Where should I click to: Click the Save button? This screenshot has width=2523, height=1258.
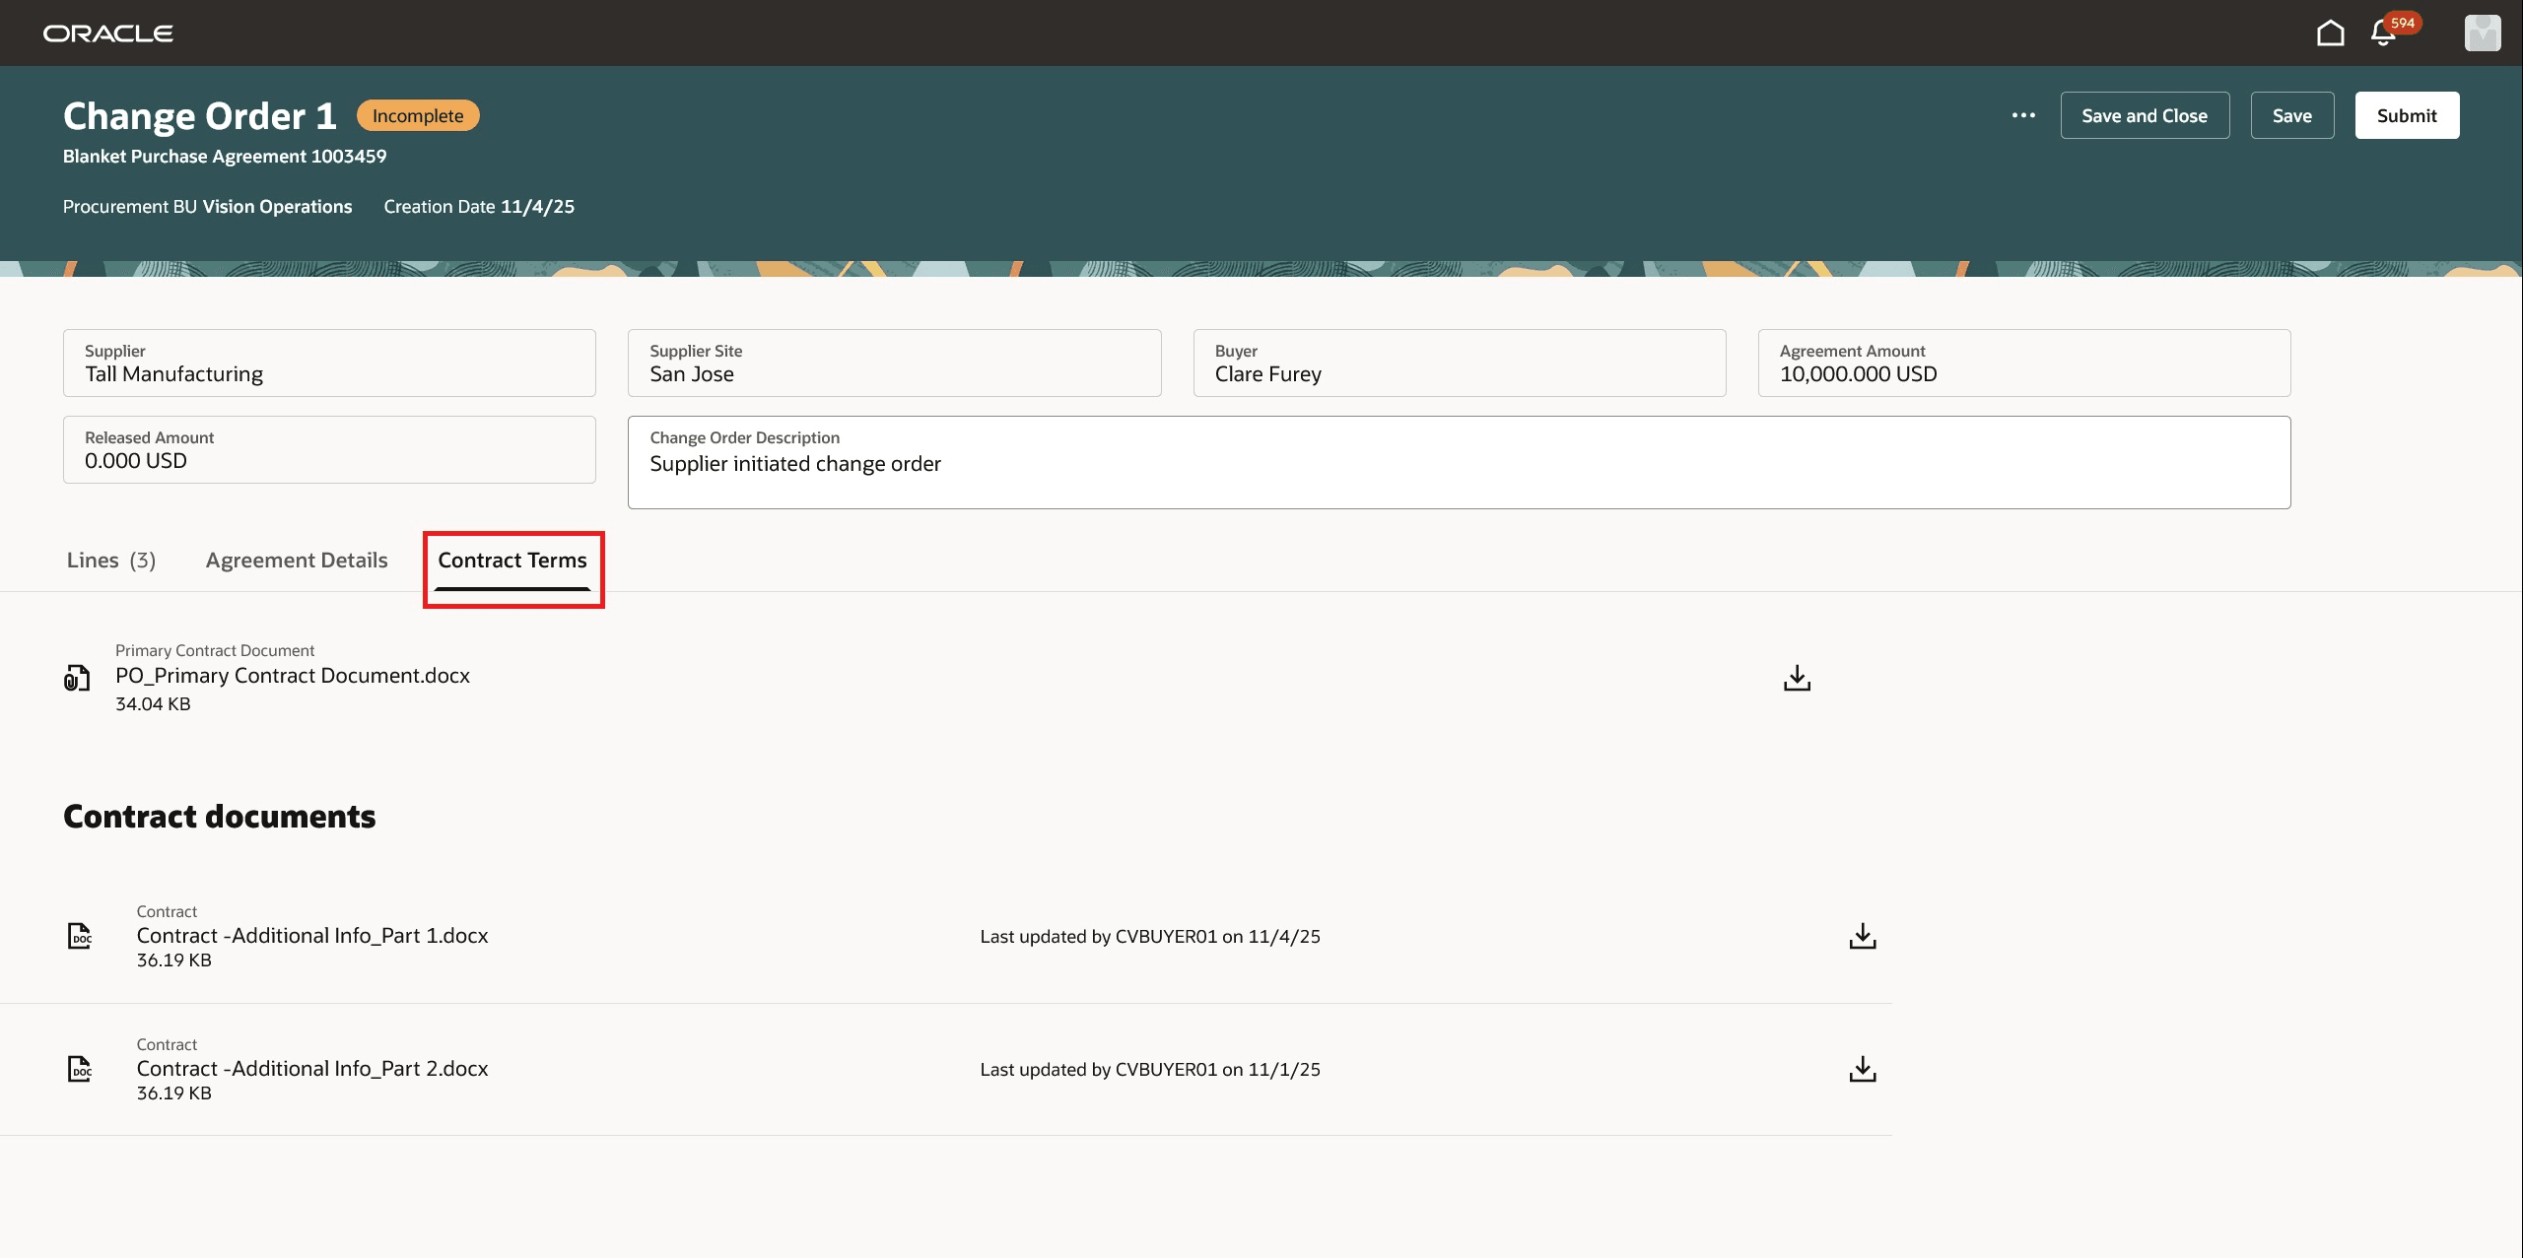tap(2291, 114)
